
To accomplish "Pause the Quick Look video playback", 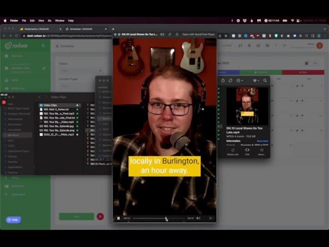I will click(118, 218).
